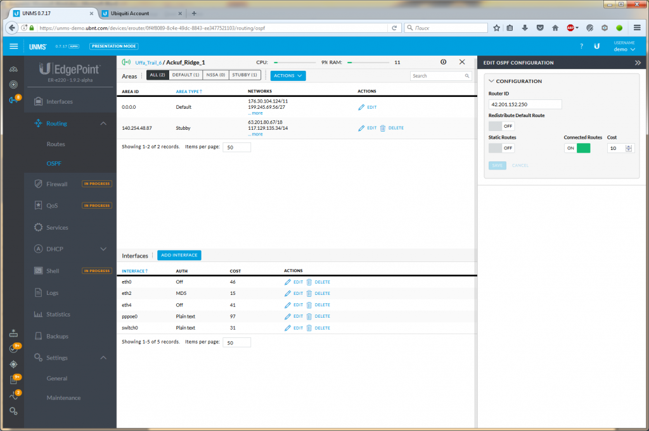
Task: Bookmark this page with the star icon
Action: pyautogui.click(x=496, y=28)
